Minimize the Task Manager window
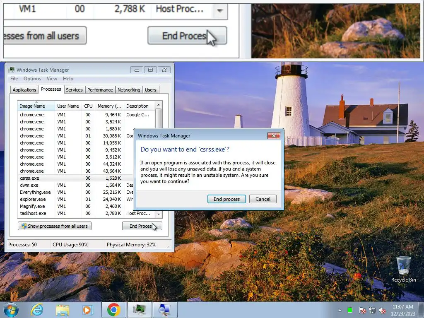The height and width of the screenshot is (318, 424). tap(137, 70)
